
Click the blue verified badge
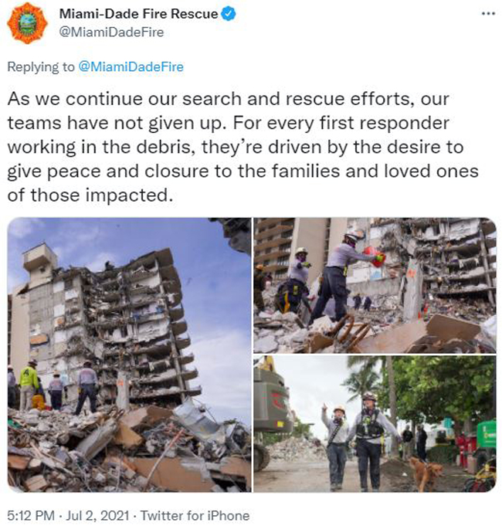pyautogui.click(x=229, y=14)
